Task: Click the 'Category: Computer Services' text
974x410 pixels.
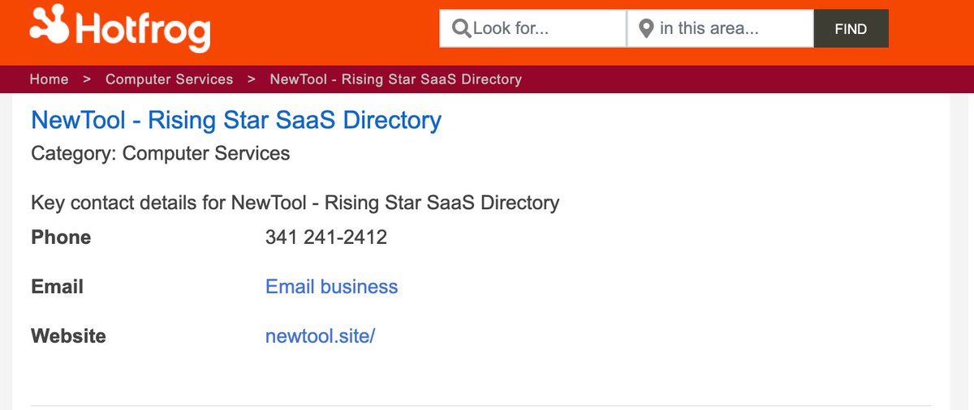Action: [160, 153]
